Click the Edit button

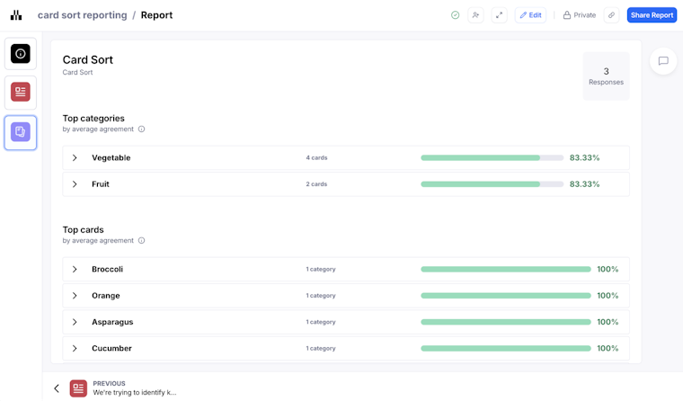[x=530, y=15]
